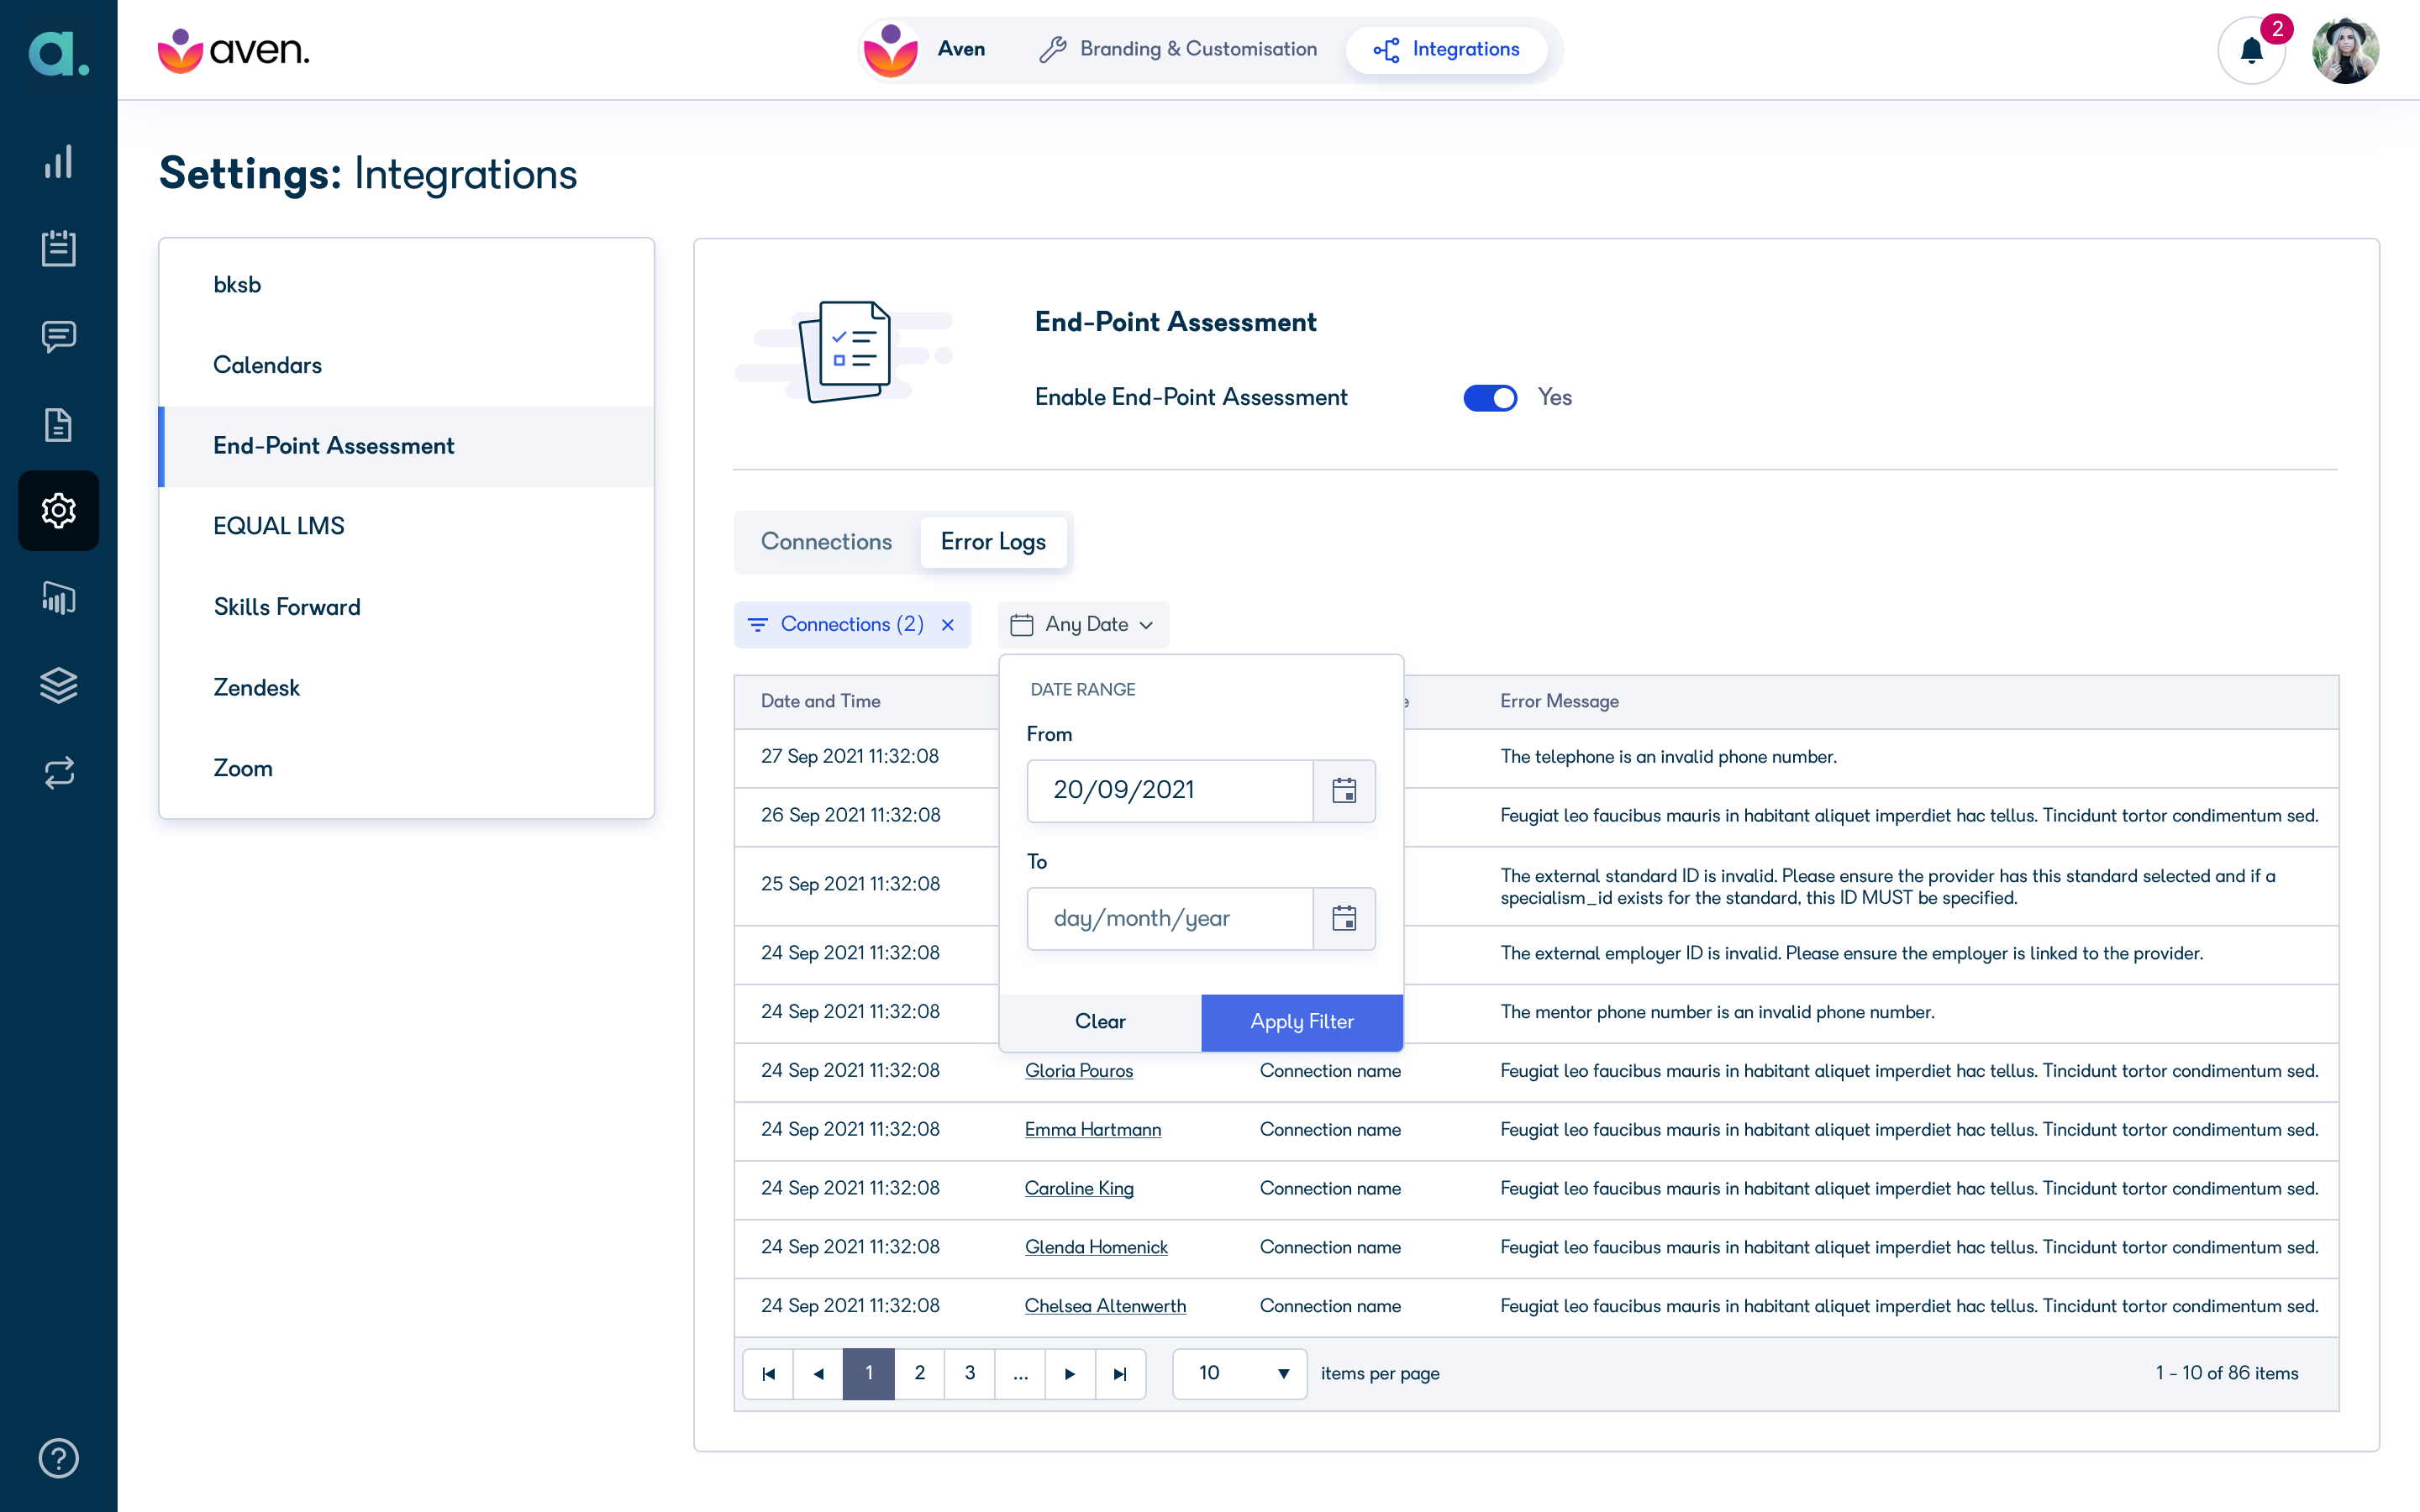
Task: Open the Chelsea Altenwerth link
Action: point(1105,1306)
